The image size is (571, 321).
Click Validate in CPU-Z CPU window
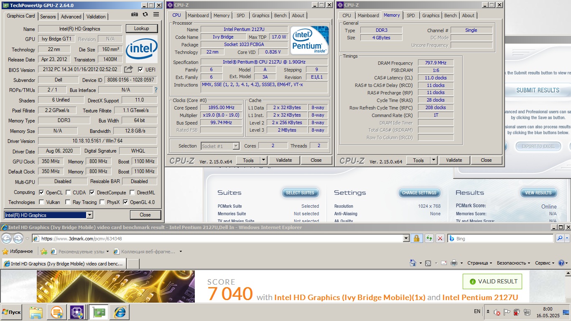(284, 160)
